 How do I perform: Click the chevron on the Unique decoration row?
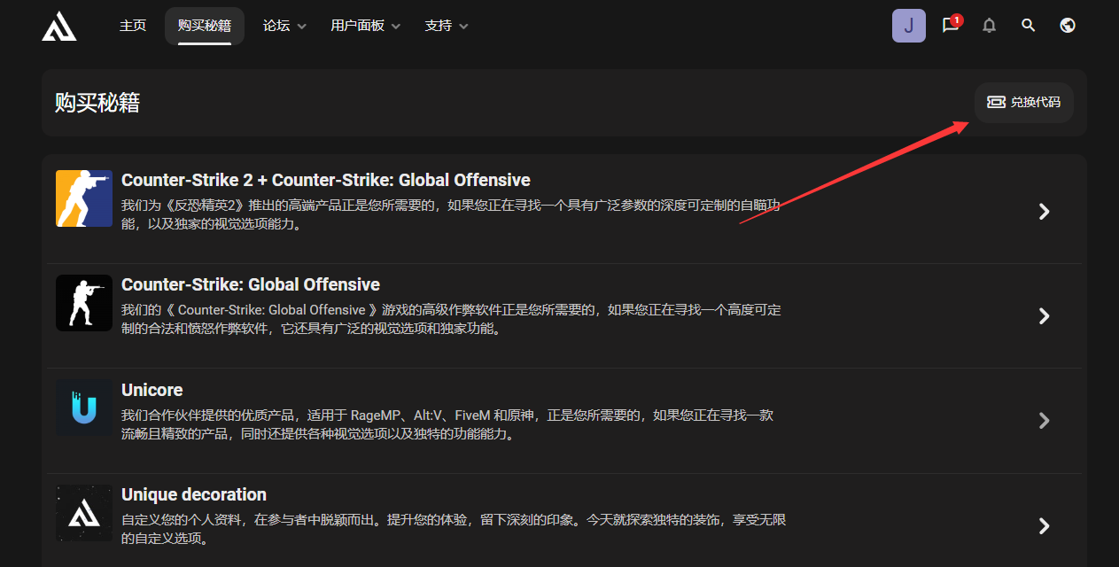click(x=1044, y=526)
